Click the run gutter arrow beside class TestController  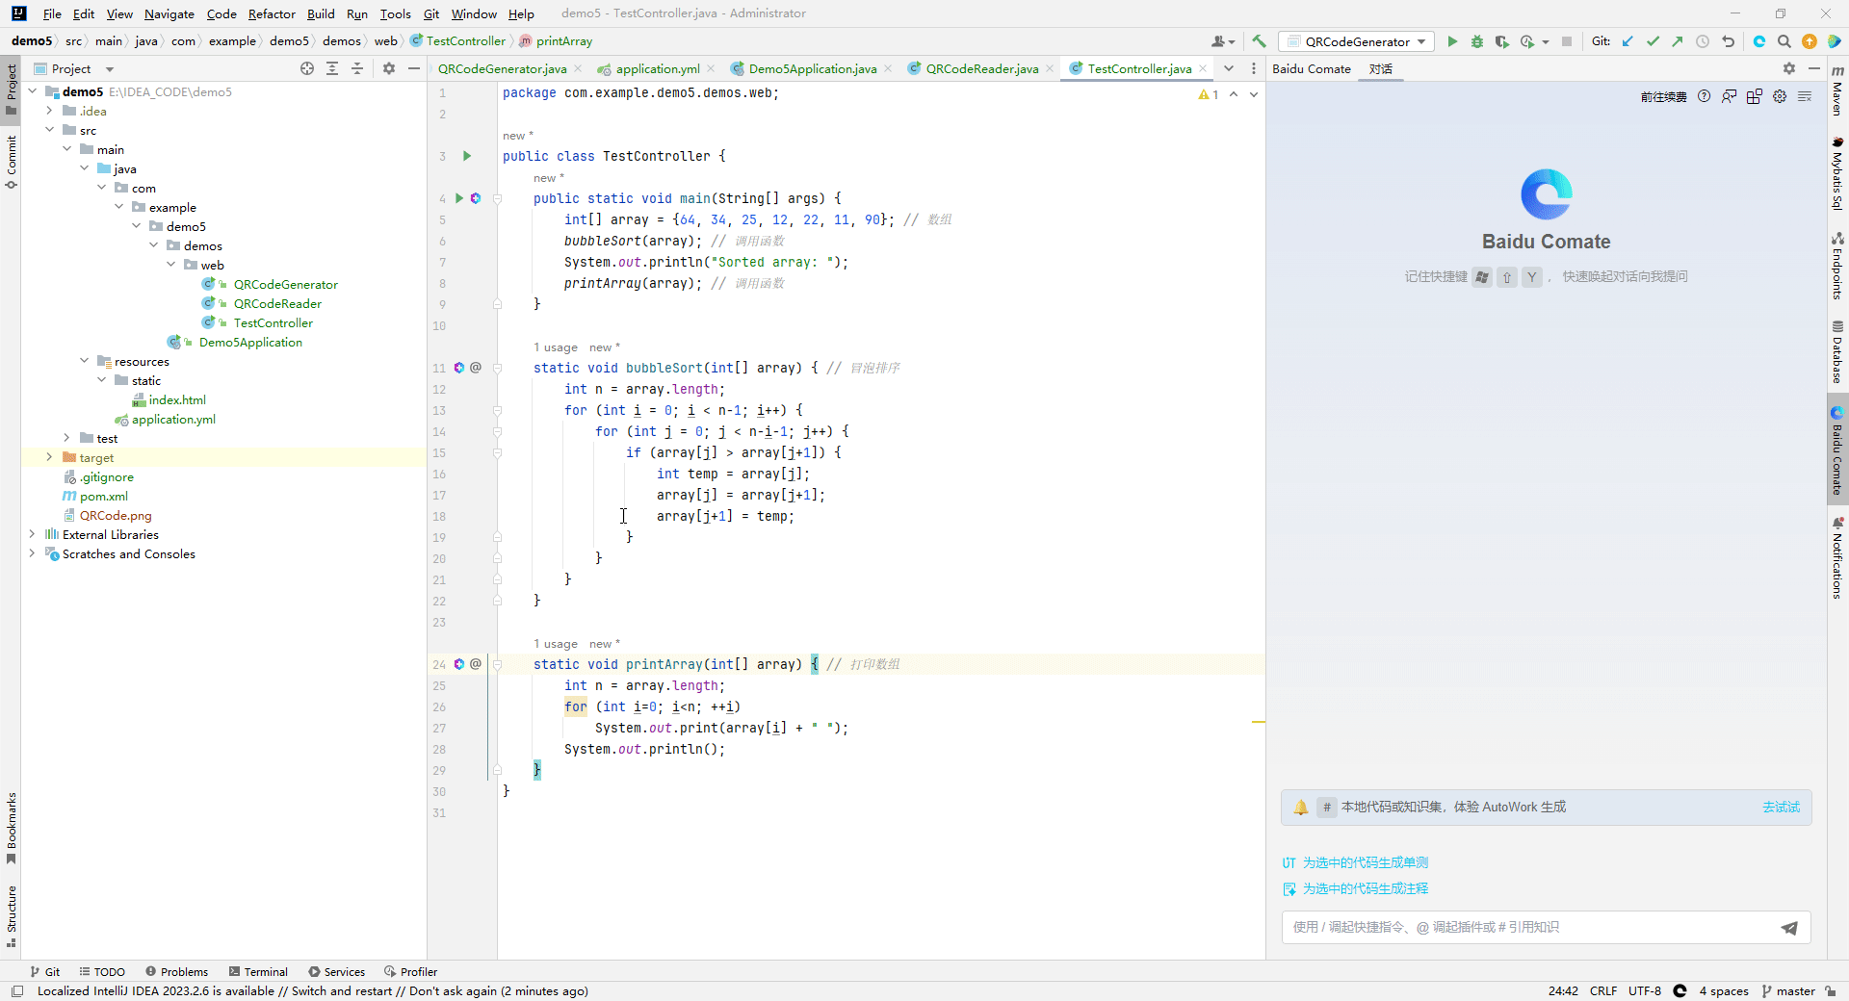coord(467,156)
